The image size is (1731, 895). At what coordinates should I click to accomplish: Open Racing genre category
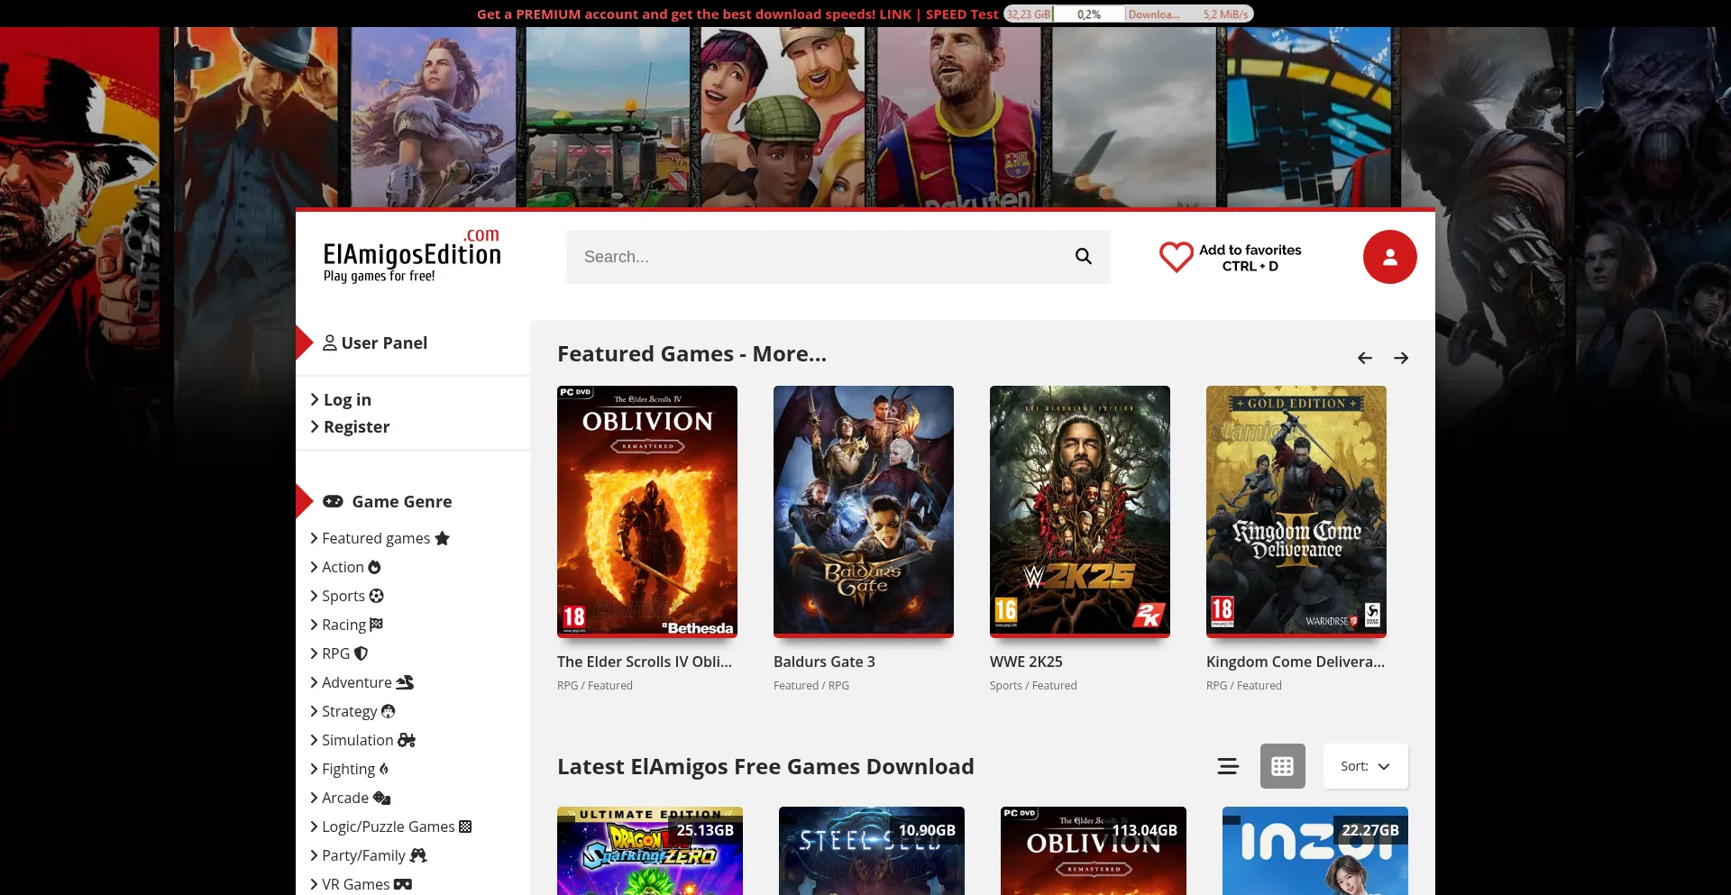[343, 625]
